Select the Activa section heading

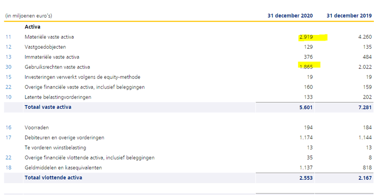(32, 27)
